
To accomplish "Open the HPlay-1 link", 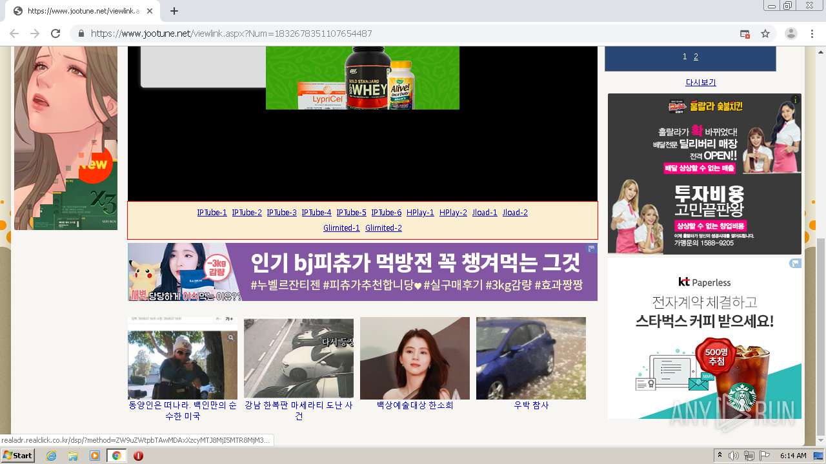I will 420,213.
